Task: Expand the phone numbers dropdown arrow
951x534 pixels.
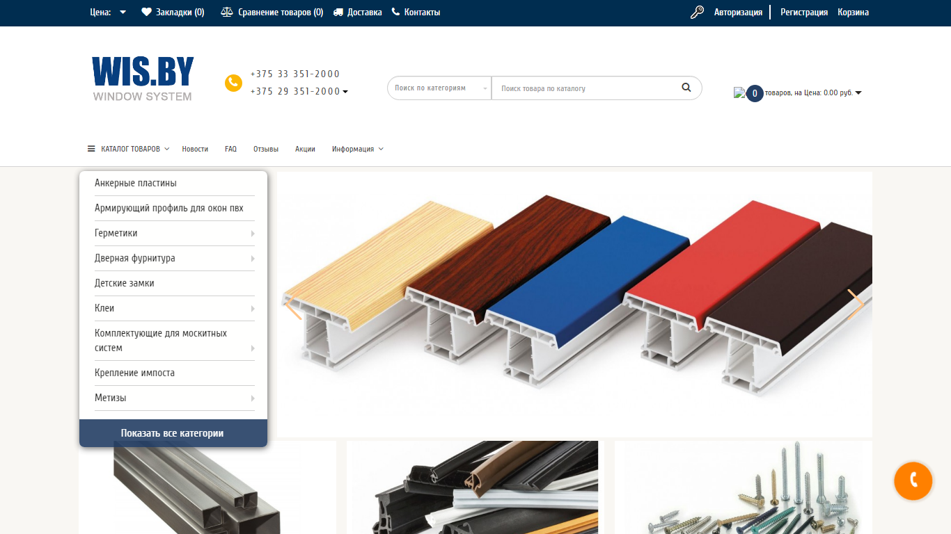Action: pyautogui.click(x=345, y=92)
